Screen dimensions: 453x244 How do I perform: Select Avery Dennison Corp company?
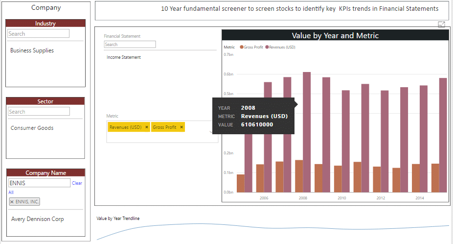[38, 219]
